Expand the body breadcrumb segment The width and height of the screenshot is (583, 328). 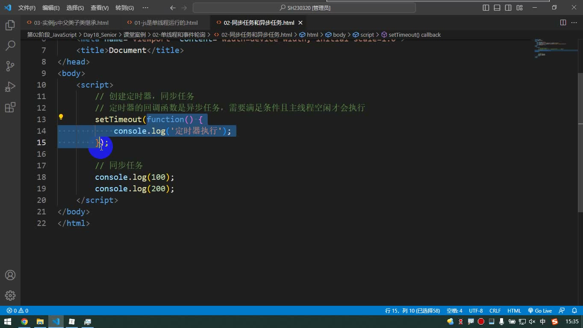click(x=336, y=35)
